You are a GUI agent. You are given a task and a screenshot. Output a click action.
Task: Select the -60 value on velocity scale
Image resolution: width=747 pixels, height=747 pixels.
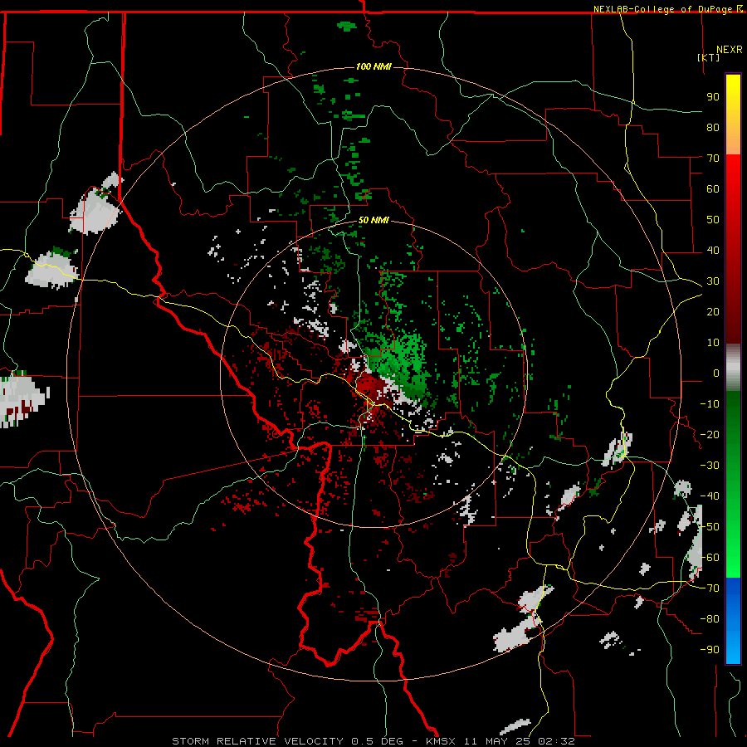(x=710, y=558)
